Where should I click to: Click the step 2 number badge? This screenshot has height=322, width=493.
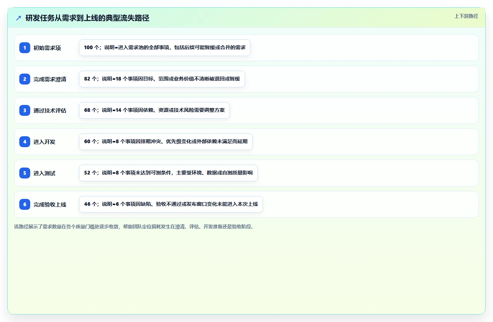[x=25, y=79]
